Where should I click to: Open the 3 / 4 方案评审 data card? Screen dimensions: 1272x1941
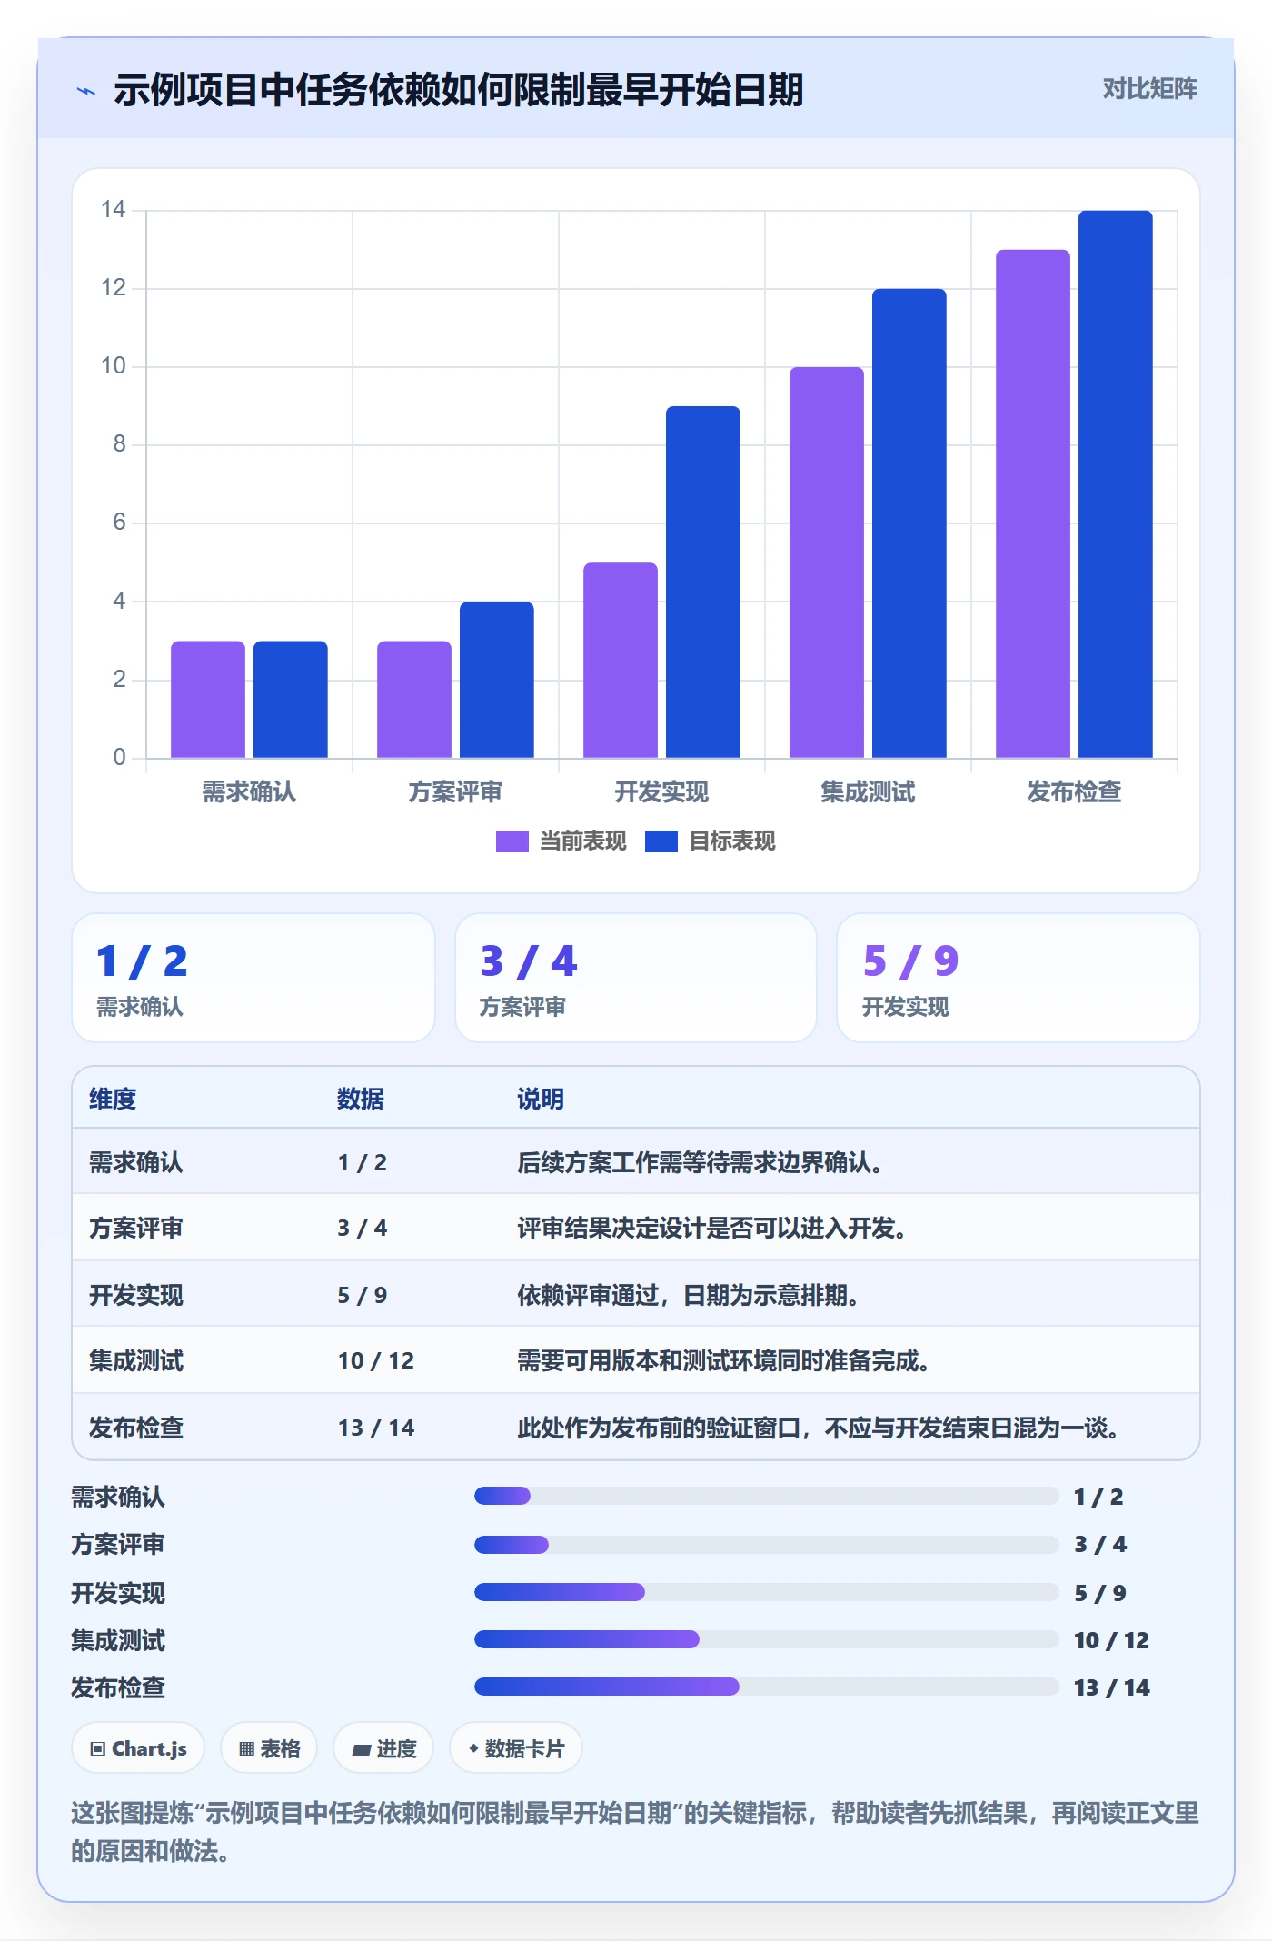[x=636, y=978]
